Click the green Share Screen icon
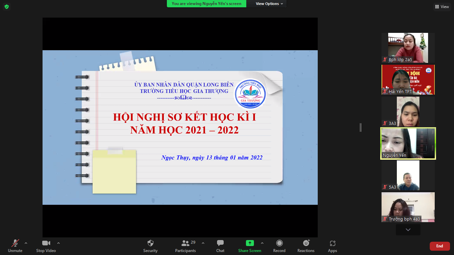This screenshot has height=255, width=454. pos(250,243)
